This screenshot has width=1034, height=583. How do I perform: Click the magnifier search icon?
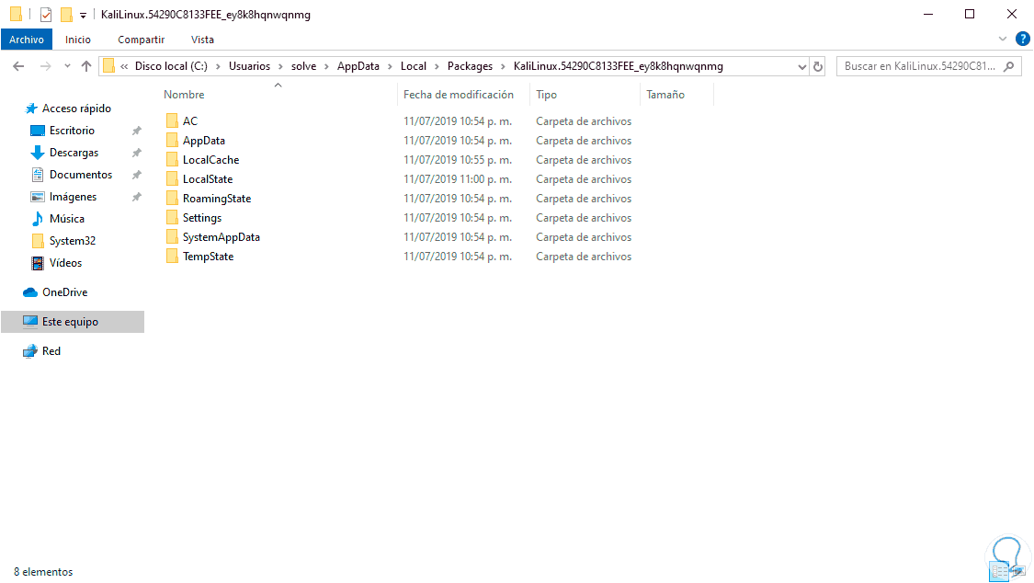point(1009,66)
